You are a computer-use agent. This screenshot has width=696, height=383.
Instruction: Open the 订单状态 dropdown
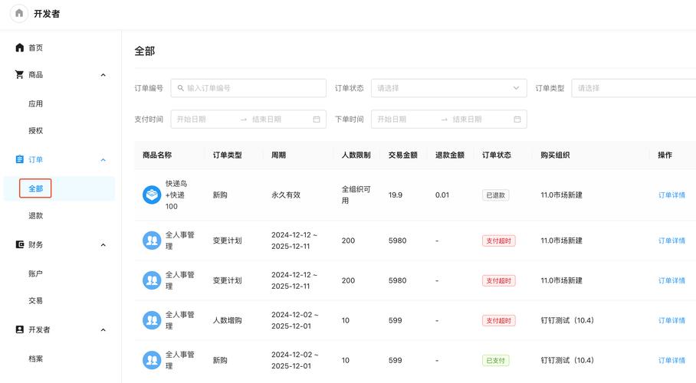click(x=448, y=88)
